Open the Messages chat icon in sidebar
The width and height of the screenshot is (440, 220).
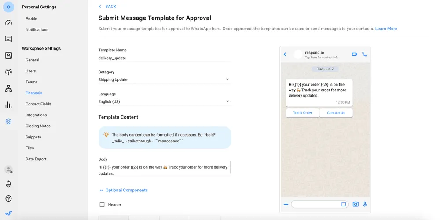point(8,39)
